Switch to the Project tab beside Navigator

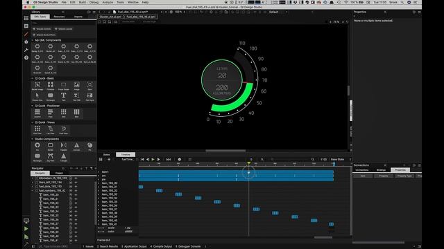pyautogui.click(x=59, y=173)
